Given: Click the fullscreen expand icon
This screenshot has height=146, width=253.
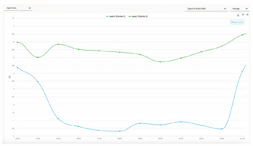Looking at the screenshot, I should click(x=247, y=15).
